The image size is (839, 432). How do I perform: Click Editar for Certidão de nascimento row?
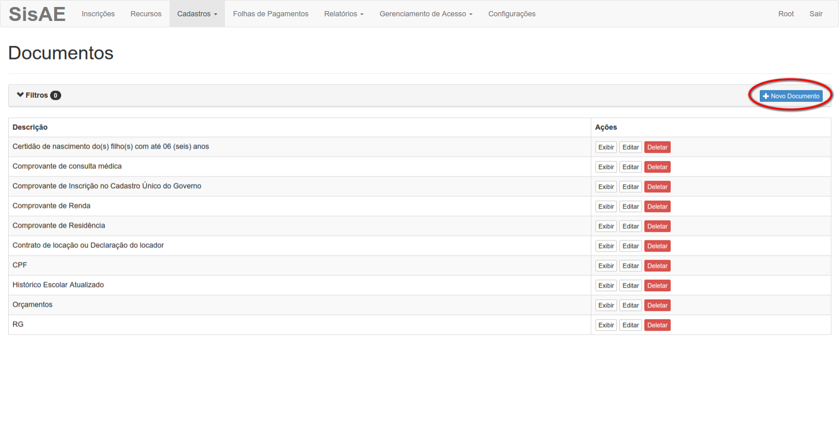click(x=630, y=147)
